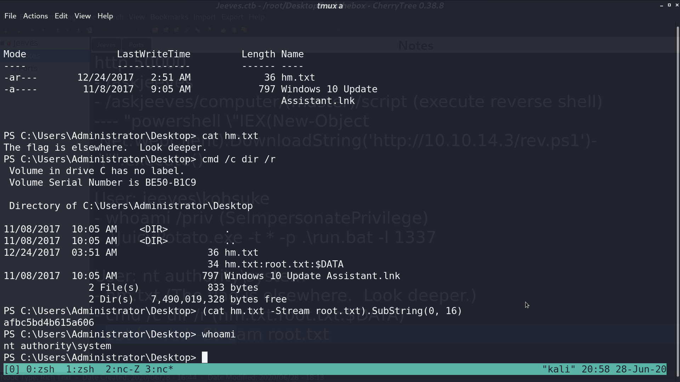This screenshot has width=680, height=382.
Task: Click the afbc5bd4b615a606 flag output
Action: pyautogui.click(x=49, y=323)
